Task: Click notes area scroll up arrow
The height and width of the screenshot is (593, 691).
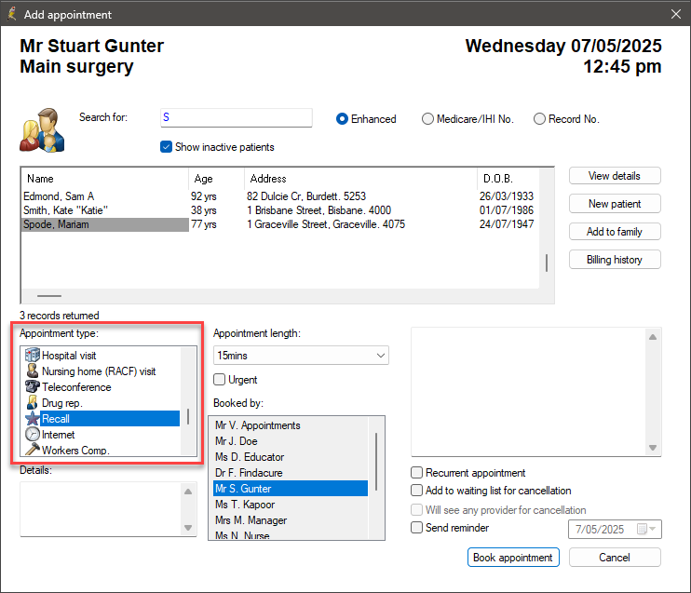Action: tap(653, 337)
